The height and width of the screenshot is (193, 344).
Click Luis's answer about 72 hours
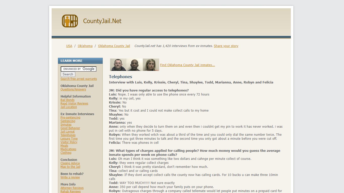tap(164, 94)
